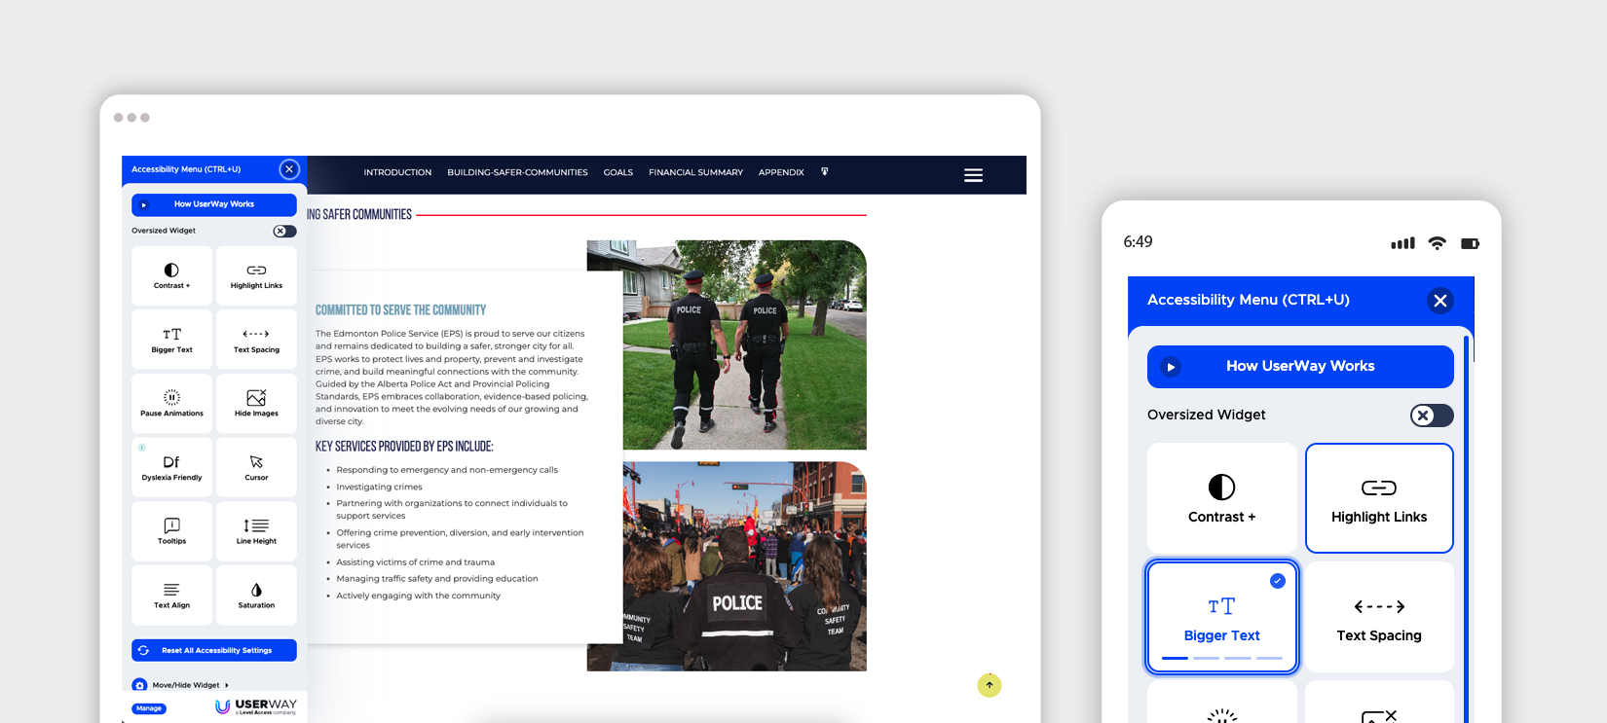1607x723 pixels.
Task: Tap Text Spacing tile in mobile panel
Action: point(1379,617)
